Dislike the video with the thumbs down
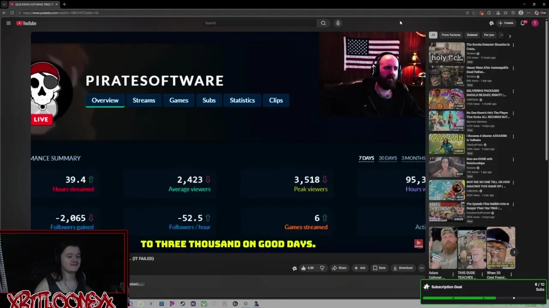The width and height of the screenshot is (549, 308). click(x=322, y=268)
